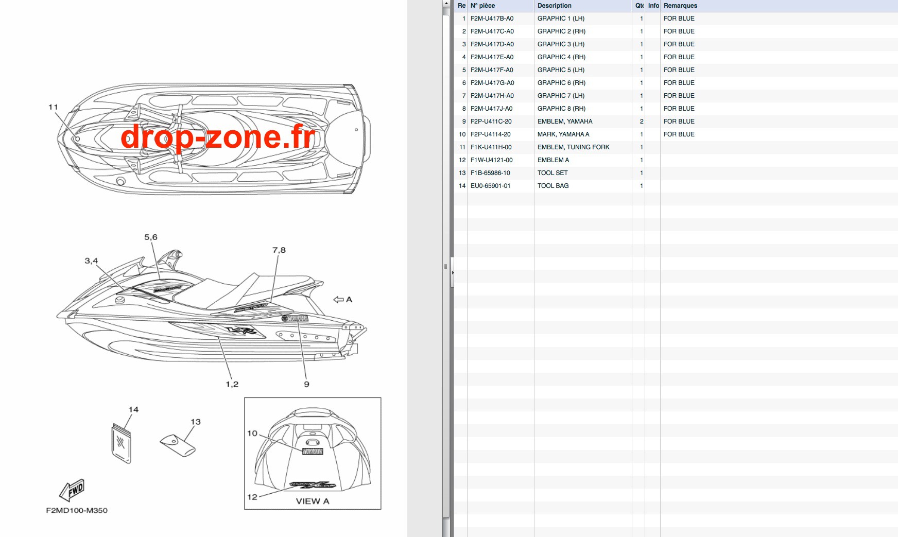Click the scroll up arrow of diagram pane
This screenshot has width=898, height=537.
coord(446,3)
